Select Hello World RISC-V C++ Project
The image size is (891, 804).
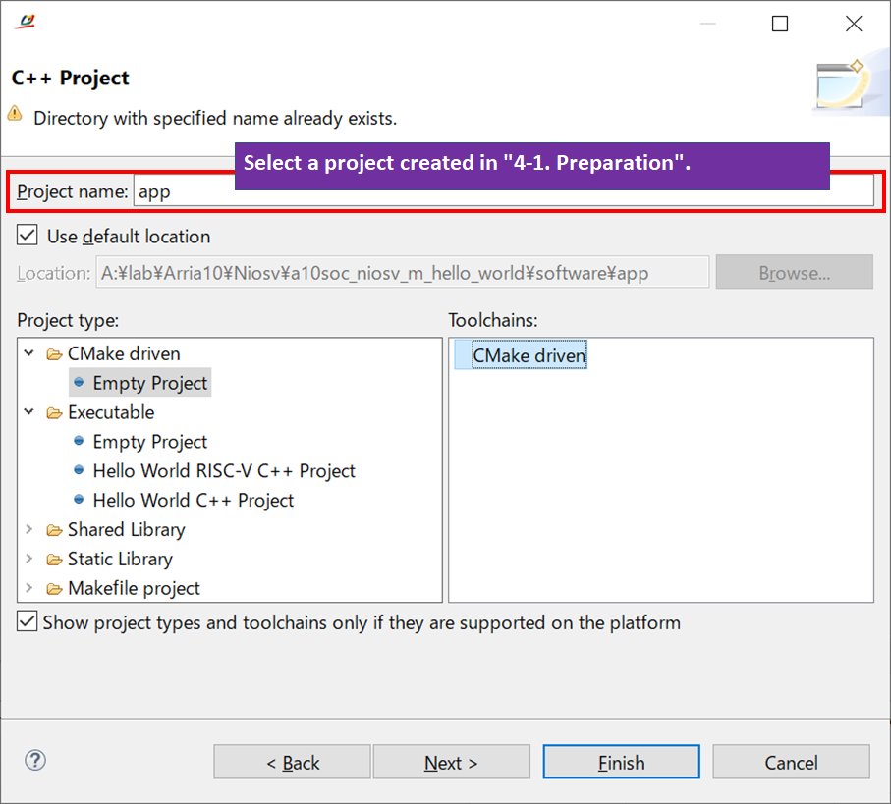point(218,471)
